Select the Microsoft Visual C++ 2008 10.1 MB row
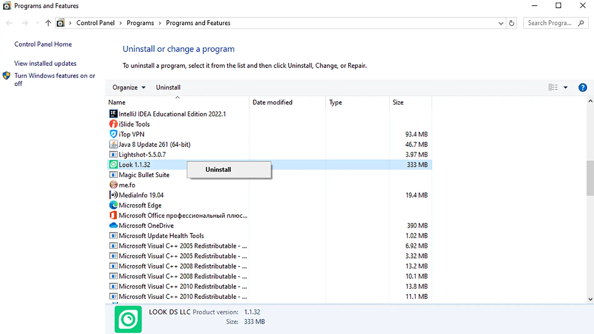The height and width of the screenshot is (334, 594). pos(269,276)
